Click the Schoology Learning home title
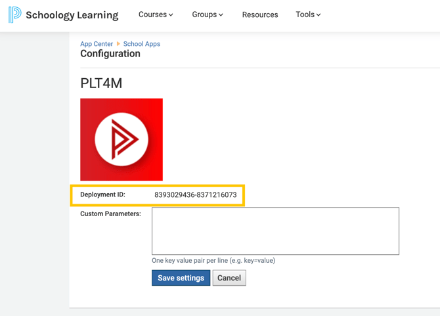Viewport: 440px width, 316px height. click(72, 15)
